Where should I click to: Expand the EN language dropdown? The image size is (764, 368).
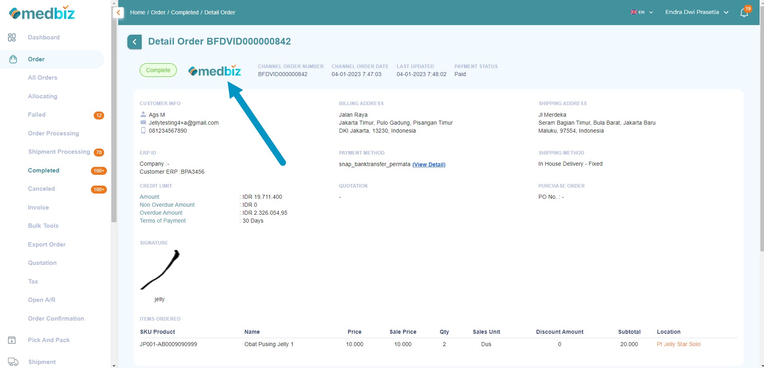coord(642,12)
